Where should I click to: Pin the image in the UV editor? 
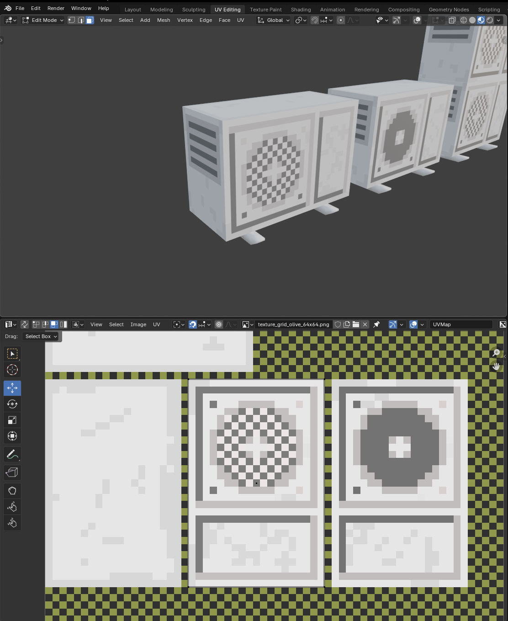tap(376, 324)
